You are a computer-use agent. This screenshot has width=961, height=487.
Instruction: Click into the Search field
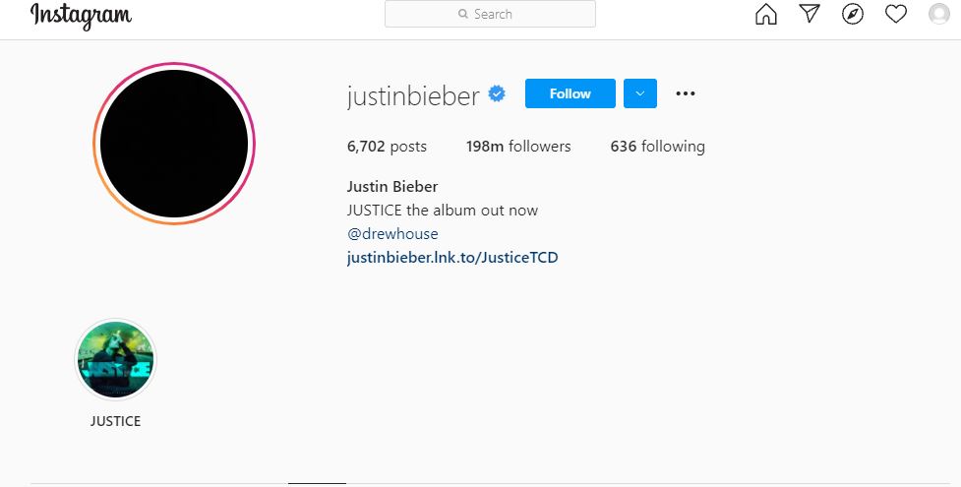[490, 14]
